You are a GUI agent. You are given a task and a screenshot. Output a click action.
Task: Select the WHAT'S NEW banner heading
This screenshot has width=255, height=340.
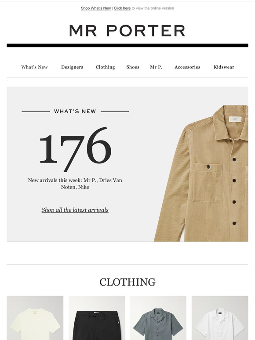75,111
